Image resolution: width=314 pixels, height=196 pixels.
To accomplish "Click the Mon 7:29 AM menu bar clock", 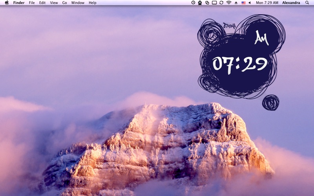I will 267,3.
